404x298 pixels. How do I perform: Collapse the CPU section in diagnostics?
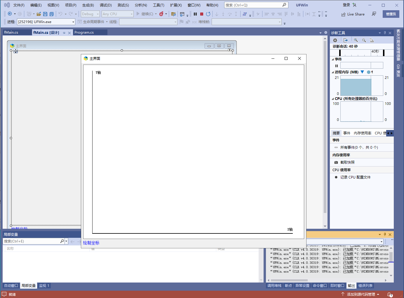coord(333,99)
